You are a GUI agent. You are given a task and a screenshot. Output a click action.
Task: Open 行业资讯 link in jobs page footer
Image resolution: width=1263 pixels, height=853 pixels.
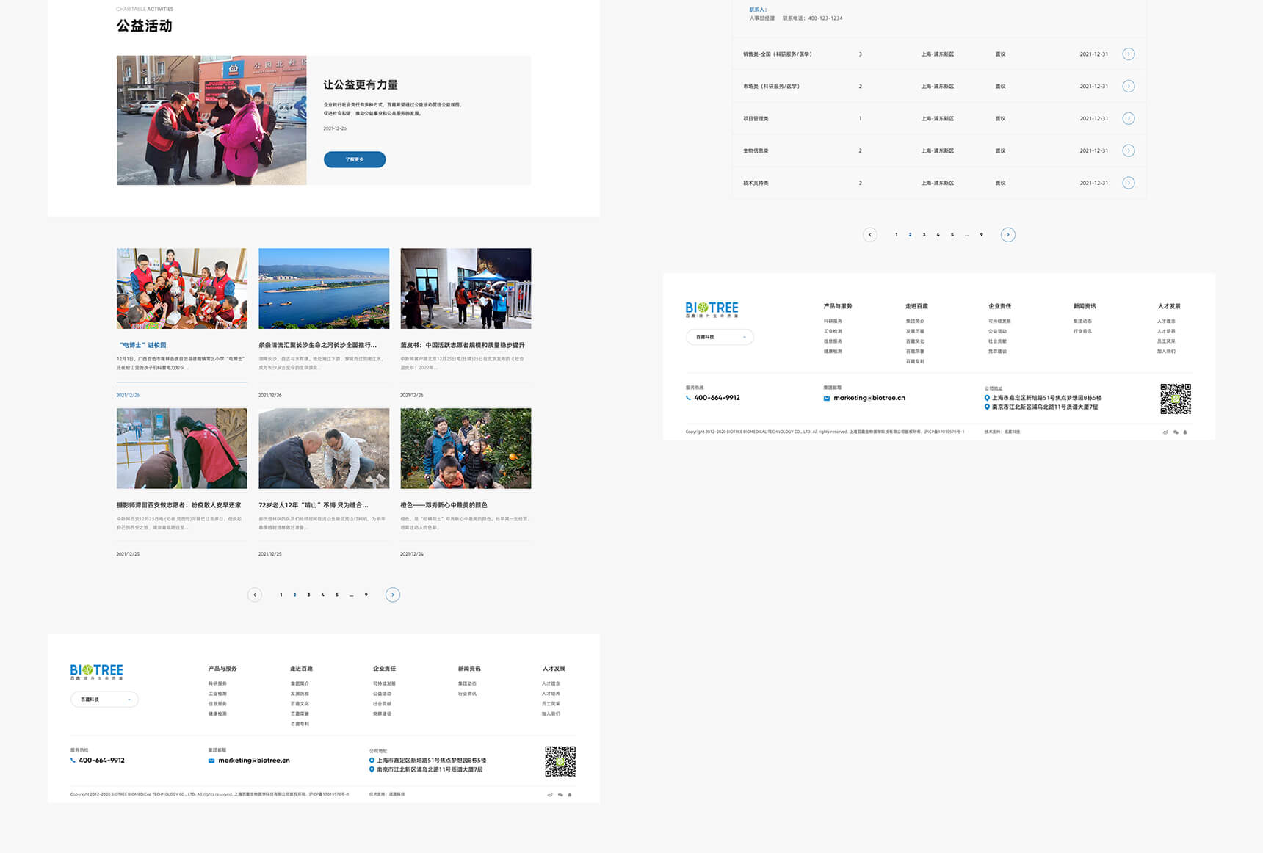pyautogui.click(x=1082, y=332)
